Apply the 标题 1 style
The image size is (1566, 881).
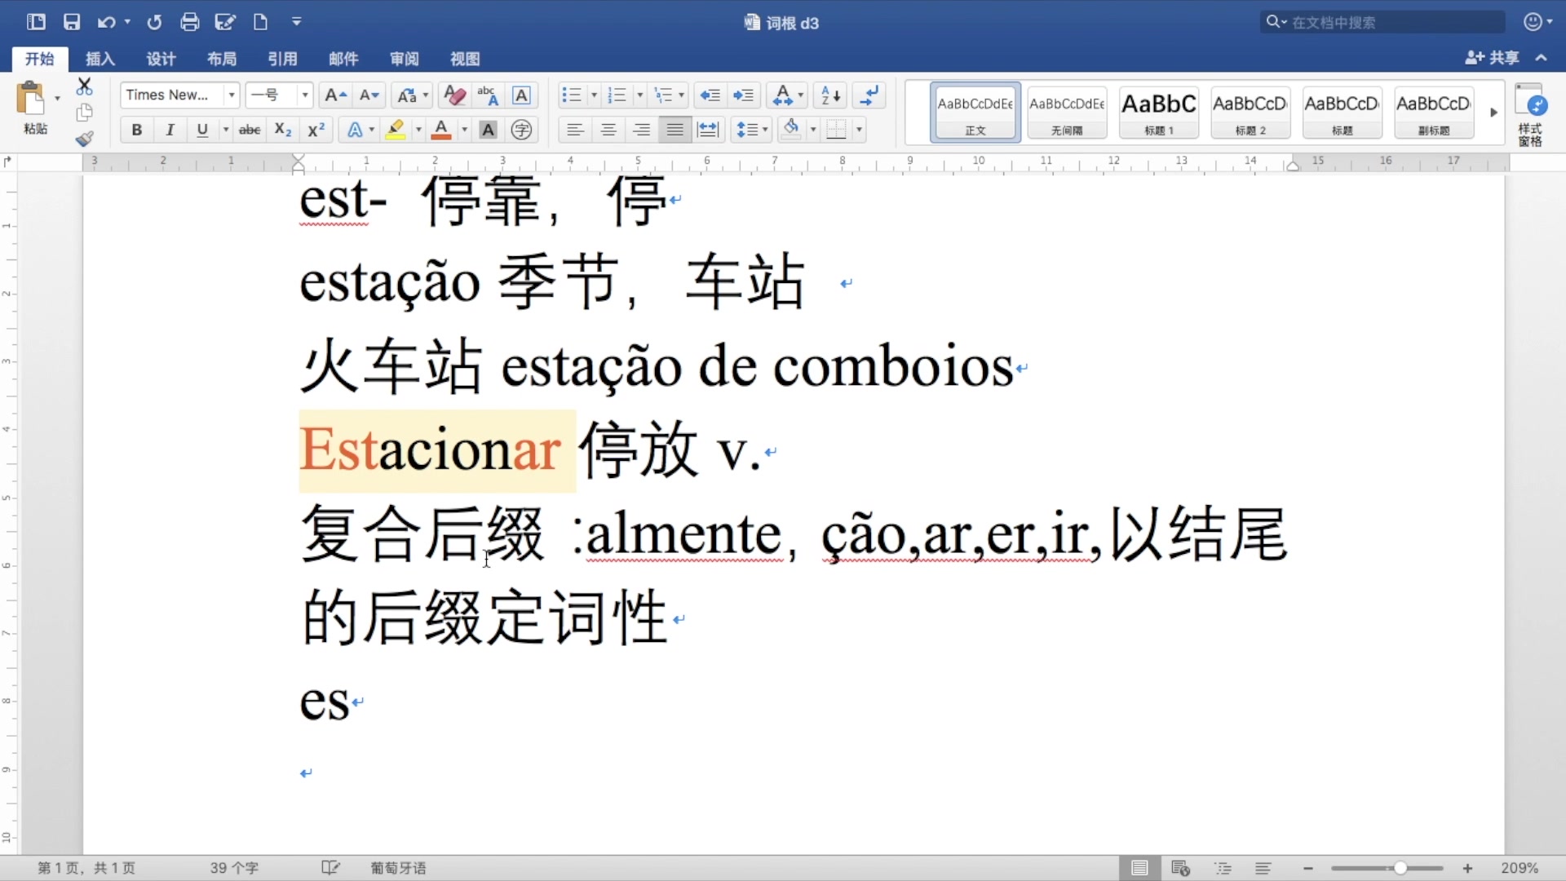click(1159, 113)
